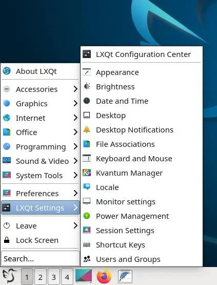Screen dimensions: 217x285
Task: Click the Users and Groups people icon
Action: pos(87,259)
